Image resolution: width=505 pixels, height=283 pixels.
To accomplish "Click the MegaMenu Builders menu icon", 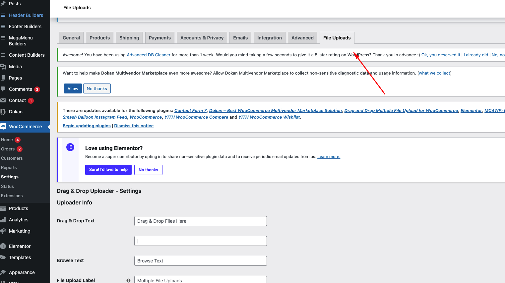I will [3, 38].
